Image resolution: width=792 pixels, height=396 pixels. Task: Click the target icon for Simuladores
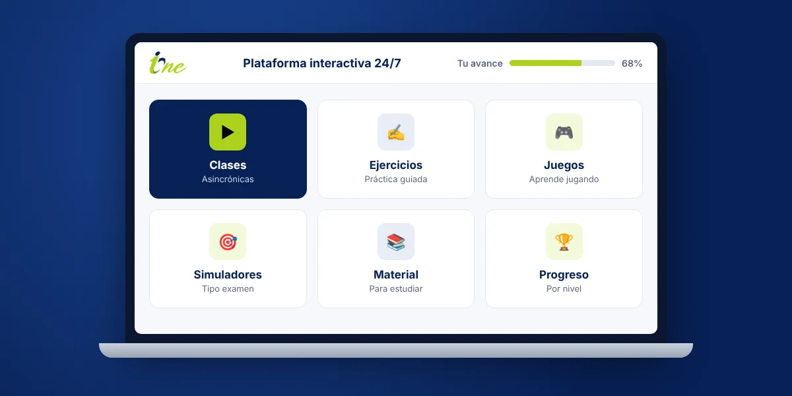[x=228, y=242]
